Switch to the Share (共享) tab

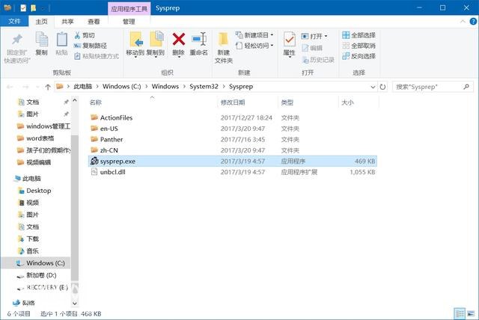pyautogui.click(x=67, y=22)
